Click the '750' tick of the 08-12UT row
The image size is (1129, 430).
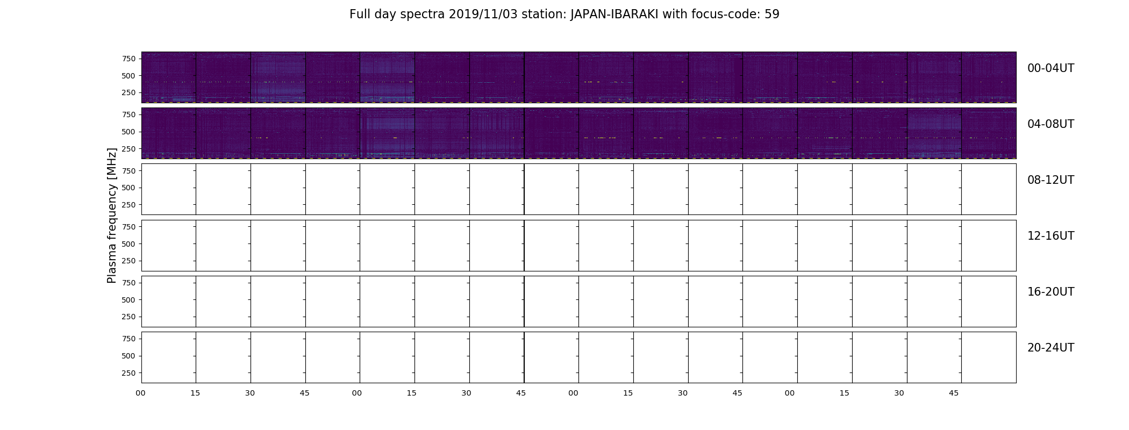click(128, 170)
